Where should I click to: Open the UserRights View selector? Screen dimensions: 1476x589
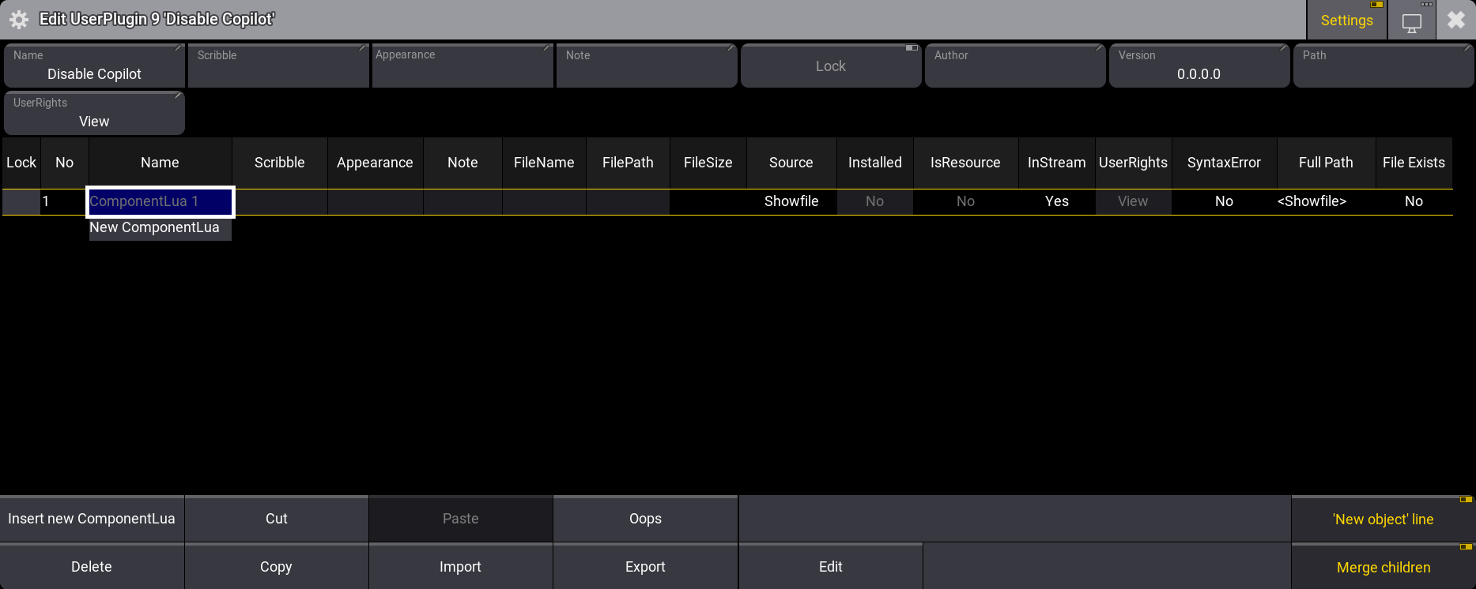pos(94,114)
